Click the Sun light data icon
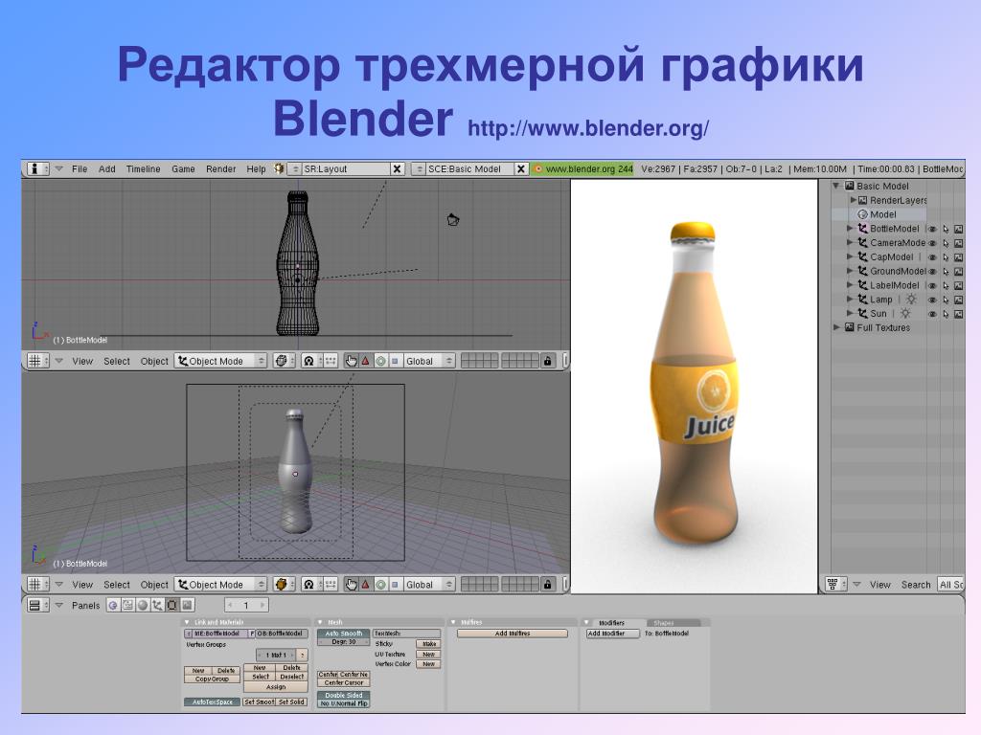 pos(905,314)
